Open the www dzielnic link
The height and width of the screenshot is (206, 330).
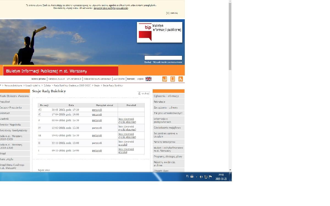pyautogui.click(x=119, y=79)
